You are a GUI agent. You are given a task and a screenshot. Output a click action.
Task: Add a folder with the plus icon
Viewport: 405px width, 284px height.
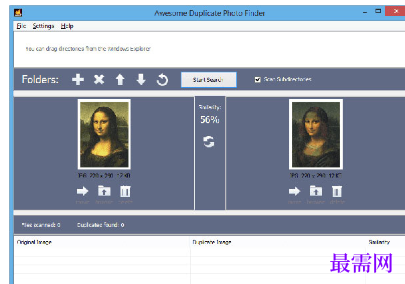click(x=78, y=79)
